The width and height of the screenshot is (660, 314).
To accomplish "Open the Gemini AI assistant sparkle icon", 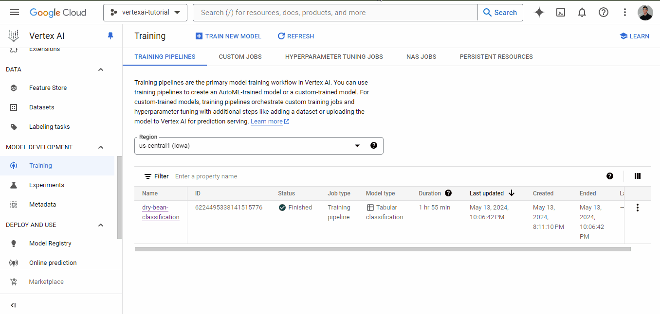I will click(539, 13).
